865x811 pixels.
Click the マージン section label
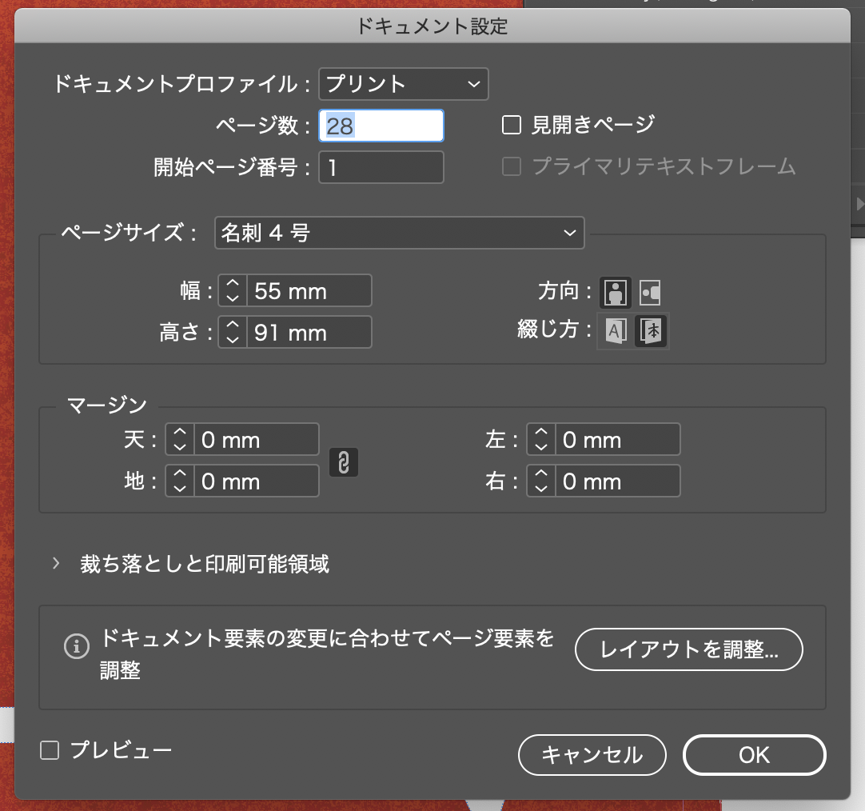(107, 405)
